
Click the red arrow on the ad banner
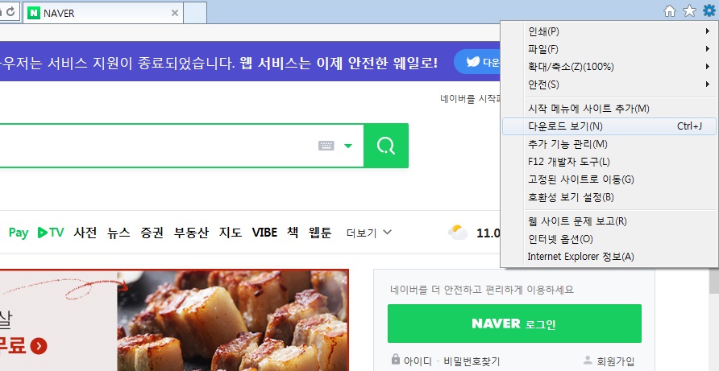[39, 345]
